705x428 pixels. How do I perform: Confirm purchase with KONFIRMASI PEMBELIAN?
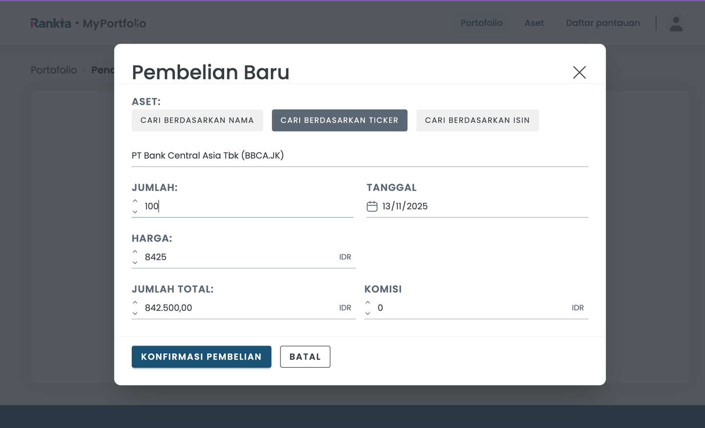201,357
